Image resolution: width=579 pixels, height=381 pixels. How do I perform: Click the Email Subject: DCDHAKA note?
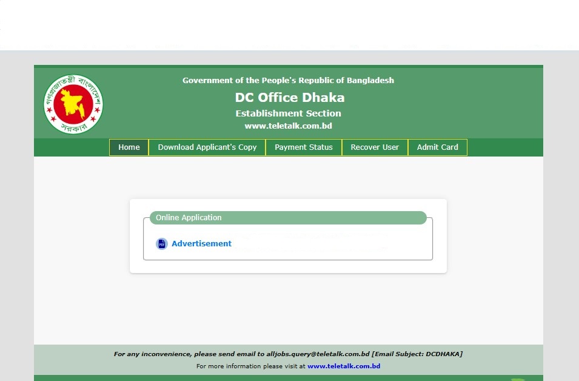417,354
